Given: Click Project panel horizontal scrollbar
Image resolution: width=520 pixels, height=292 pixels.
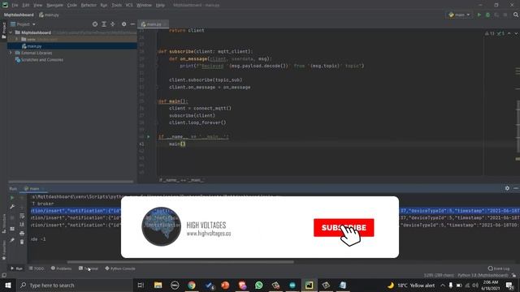Looking at the screenshot, I should (71, 182).
